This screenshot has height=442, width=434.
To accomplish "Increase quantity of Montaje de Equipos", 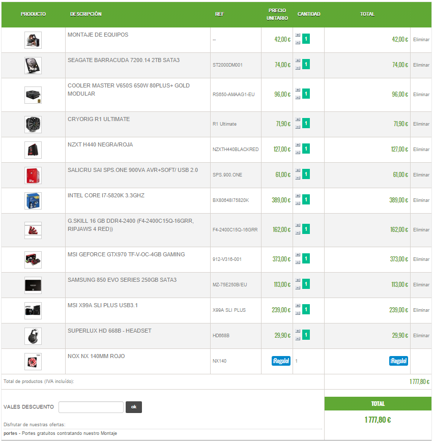I will coord(298,35).
